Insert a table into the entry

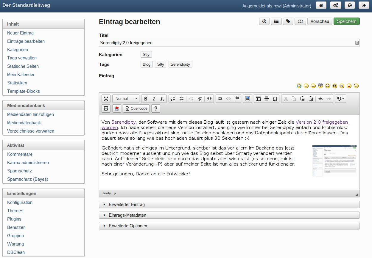point(258,99)
